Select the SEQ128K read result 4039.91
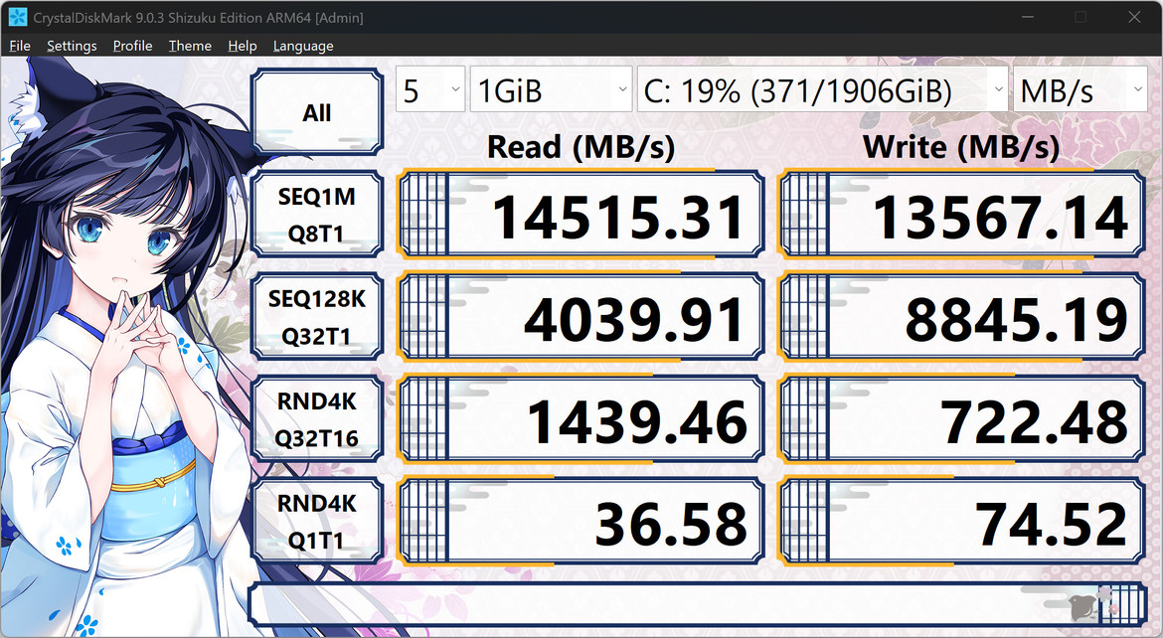Viewport: 1163px width, 638px height. pyautogui.click(x=581, y=317)
